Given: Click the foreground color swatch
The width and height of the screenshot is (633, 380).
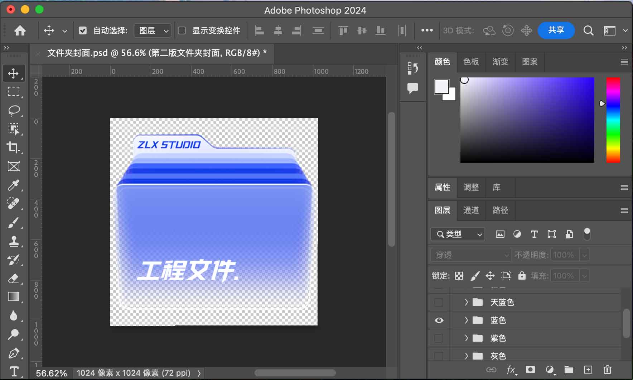Looking at the screenshot, I should click(x=441, y=87).
